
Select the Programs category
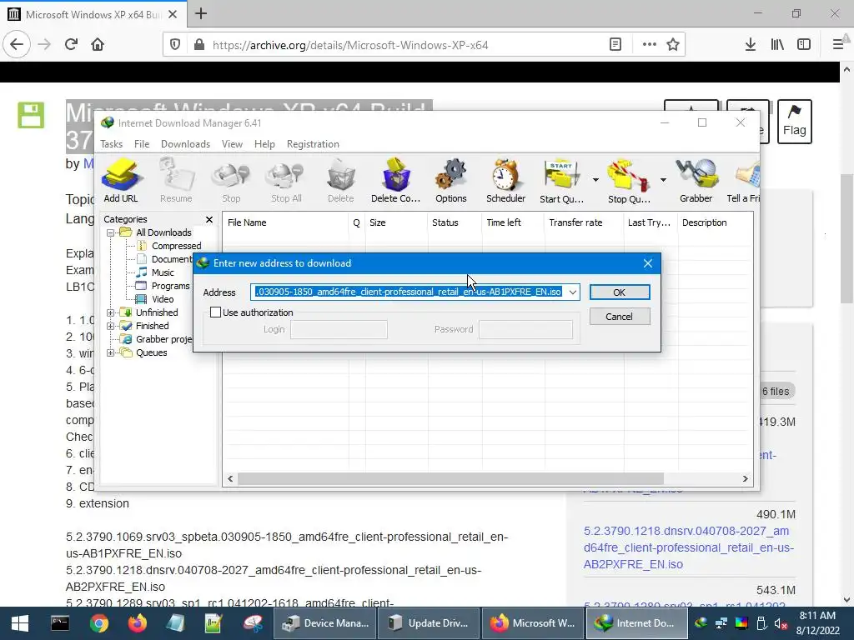[163, 286]
